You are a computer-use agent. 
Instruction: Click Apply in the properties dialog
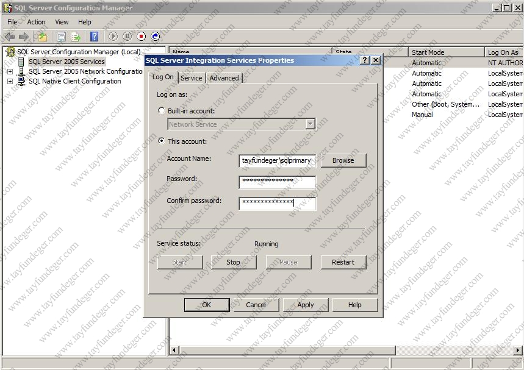[306, 305]
